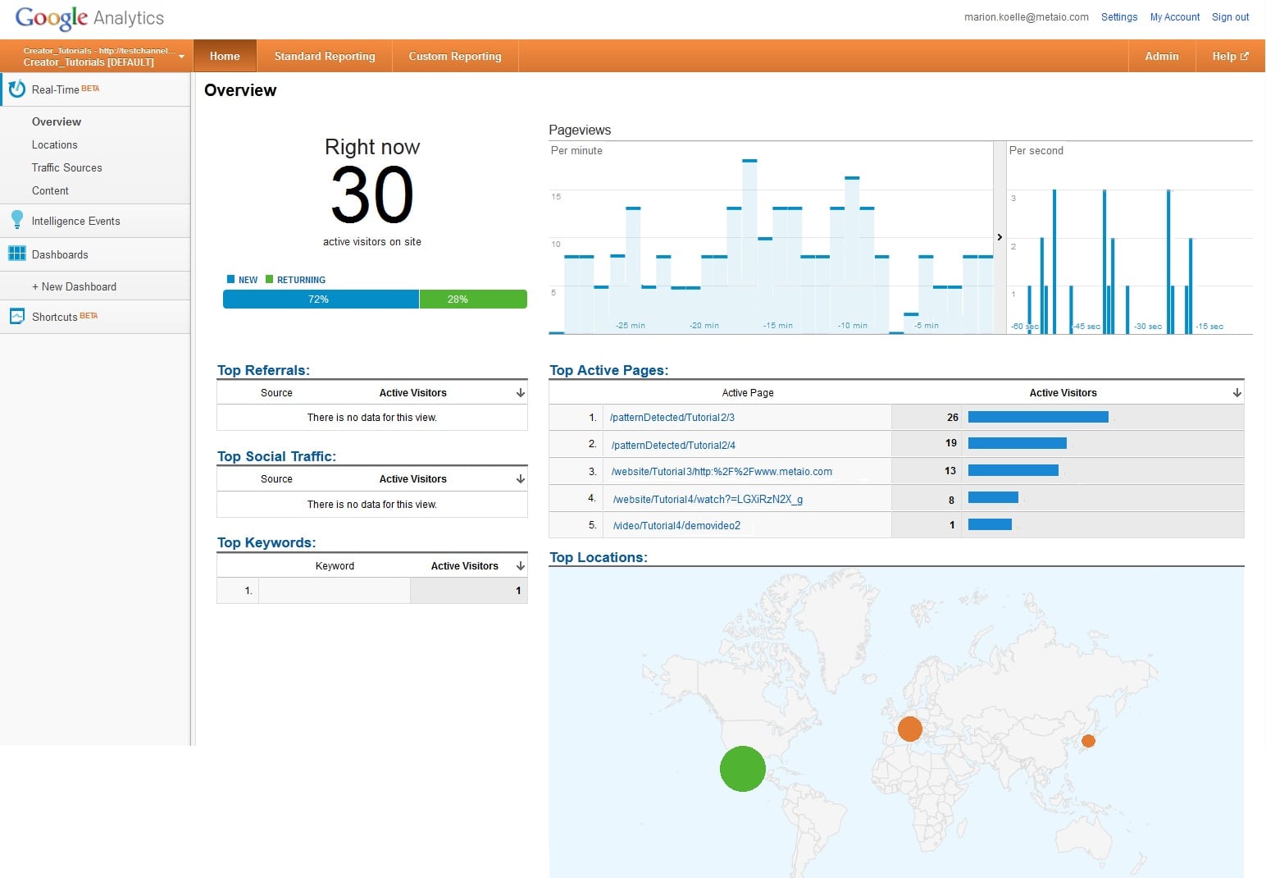The height and width of the screenshot is (878, 1266).
Task: Select Traffic Sources in Real-Time menu
Action: (x=67, y=167)
